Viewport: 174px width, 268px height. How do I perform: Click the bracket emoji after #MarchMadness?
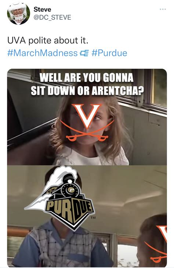[84, 53]
